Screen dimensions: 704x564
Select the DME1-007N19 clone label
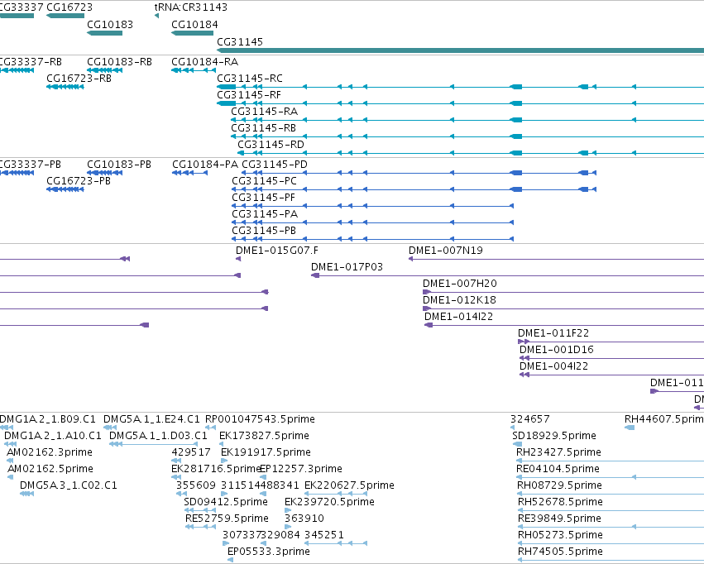[x=446, y=251]
